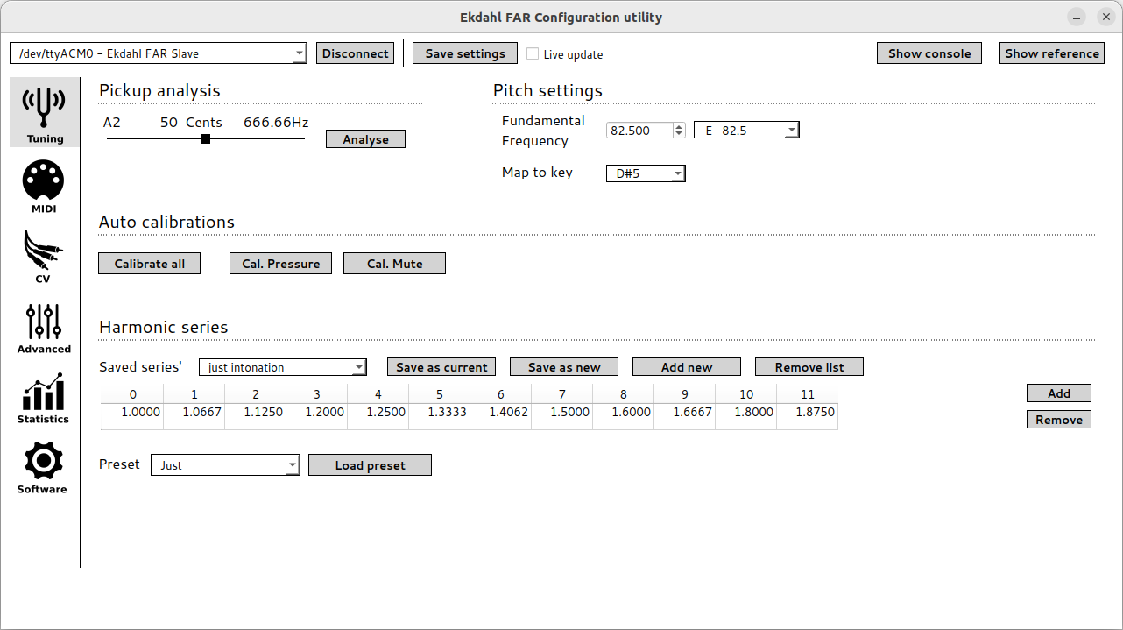This screenshot has width=1123, height=630.
Task: Switch to the CV cable icon page
Action: coord(44,256)
